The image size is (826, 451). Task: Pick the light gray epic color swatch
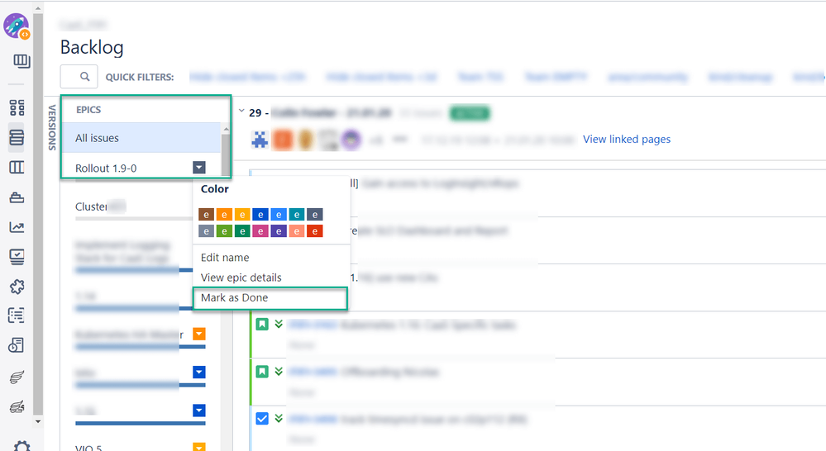[x=207, y=231]
